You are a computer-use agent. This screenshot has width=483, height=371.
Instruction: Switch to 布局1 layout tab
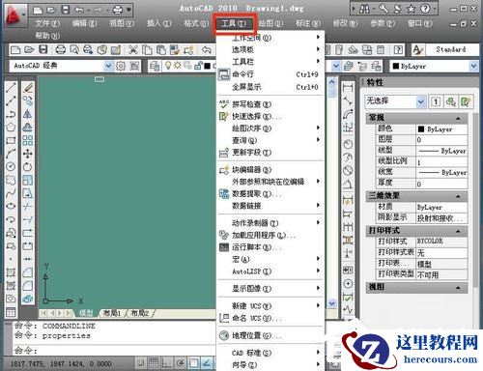click(112, 313)
